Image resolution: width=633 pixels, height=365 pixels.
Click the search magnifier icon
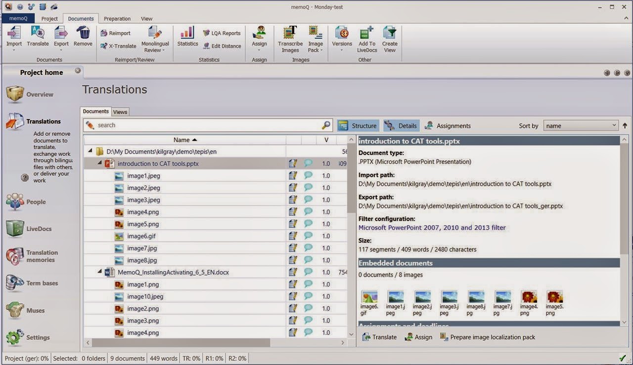point(326,125)
